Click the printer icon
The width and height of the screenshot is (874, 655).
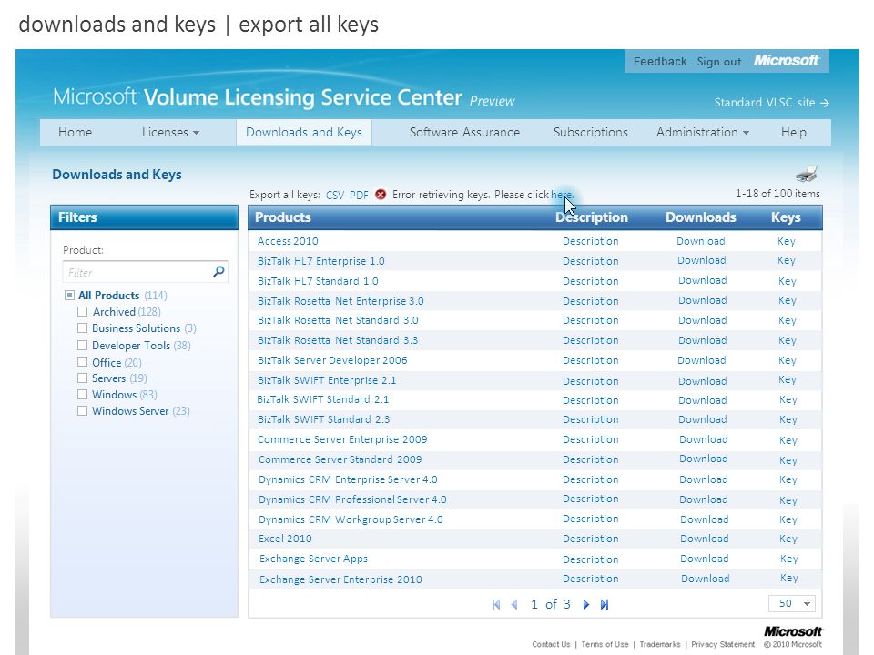click(806, 174)
